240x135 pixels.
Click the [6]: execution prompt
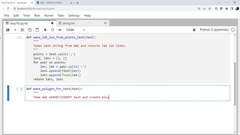point(20,37)
